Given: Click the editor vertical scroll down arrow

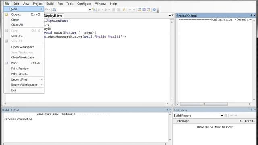Looking at the screenshot, I should (x=172, y=99).
